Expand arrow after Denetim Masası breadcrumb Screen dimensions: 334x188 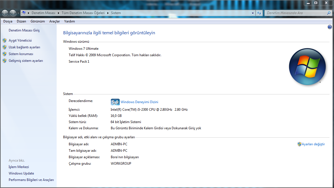pyautogui.click(x=59, y=13)
